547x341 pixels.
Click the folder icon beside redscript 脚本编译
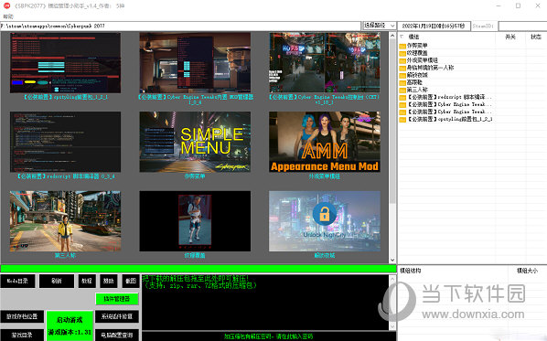pos(402,97)
